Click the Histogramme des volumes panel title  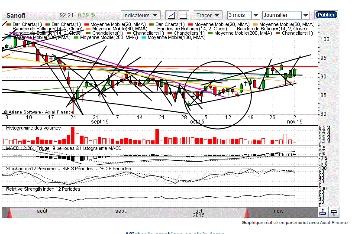(x=33, y=128)
